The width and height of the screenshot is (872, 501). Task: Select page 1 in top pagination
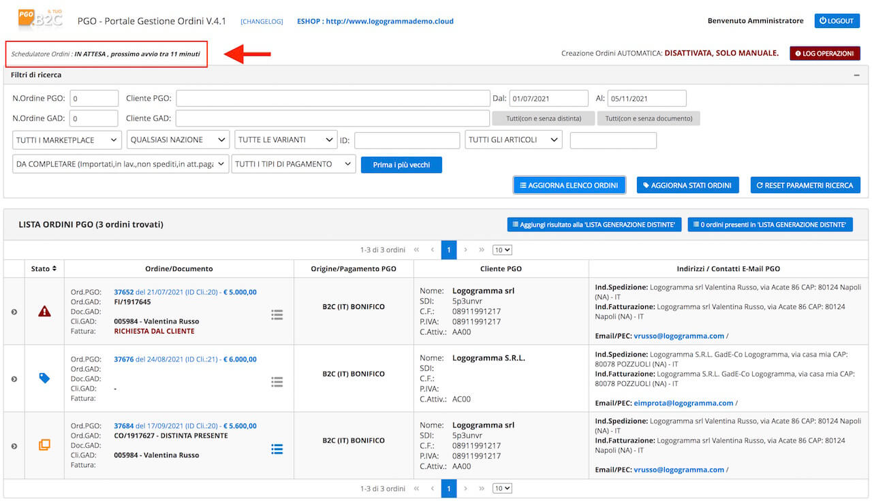(x=448, y=250)
